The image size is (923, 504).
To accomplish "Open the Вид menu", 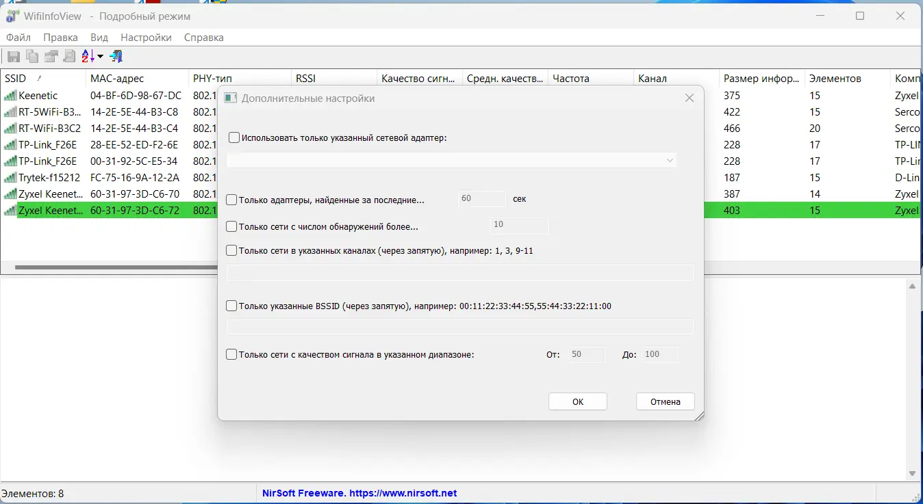I will (99, 38).
